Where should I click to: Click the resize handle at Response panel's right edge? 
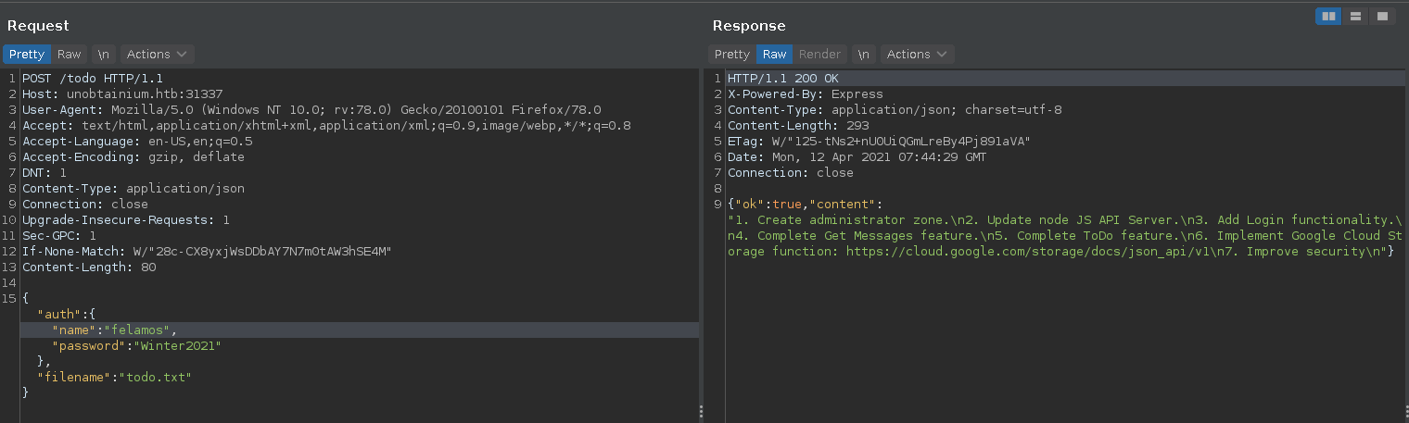(x=1404, y=411)
